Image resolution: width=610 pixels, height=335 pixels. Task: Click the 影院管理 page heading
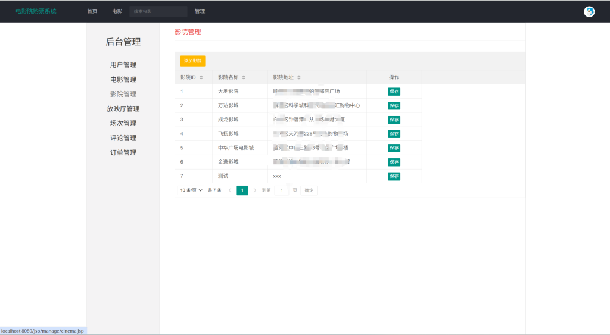(188, 32)
